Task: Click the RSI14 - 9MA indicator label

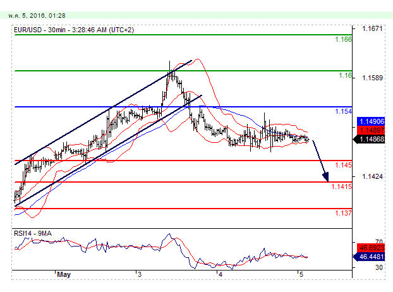Action: [33, 233]
